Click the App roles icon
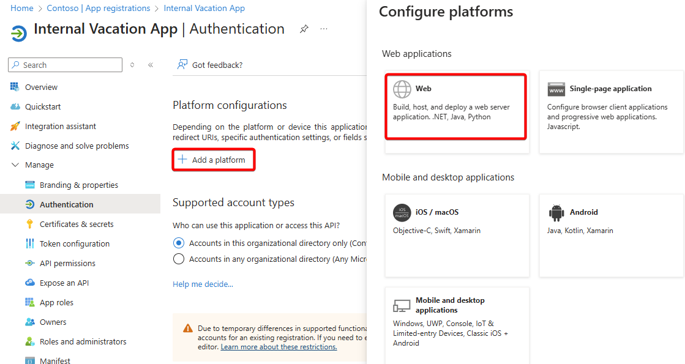This screenshot has width=685, height=364. (x=30, y=302)
